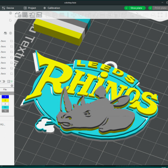Viewport: 168px width, 168px height.
Task: Toggle the Advanced settings switch
Action: 3,81
